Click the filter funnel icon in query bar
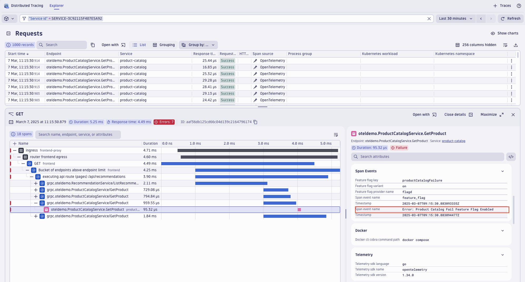The height and width of the screenshot is (282, 525). point(24,18)
